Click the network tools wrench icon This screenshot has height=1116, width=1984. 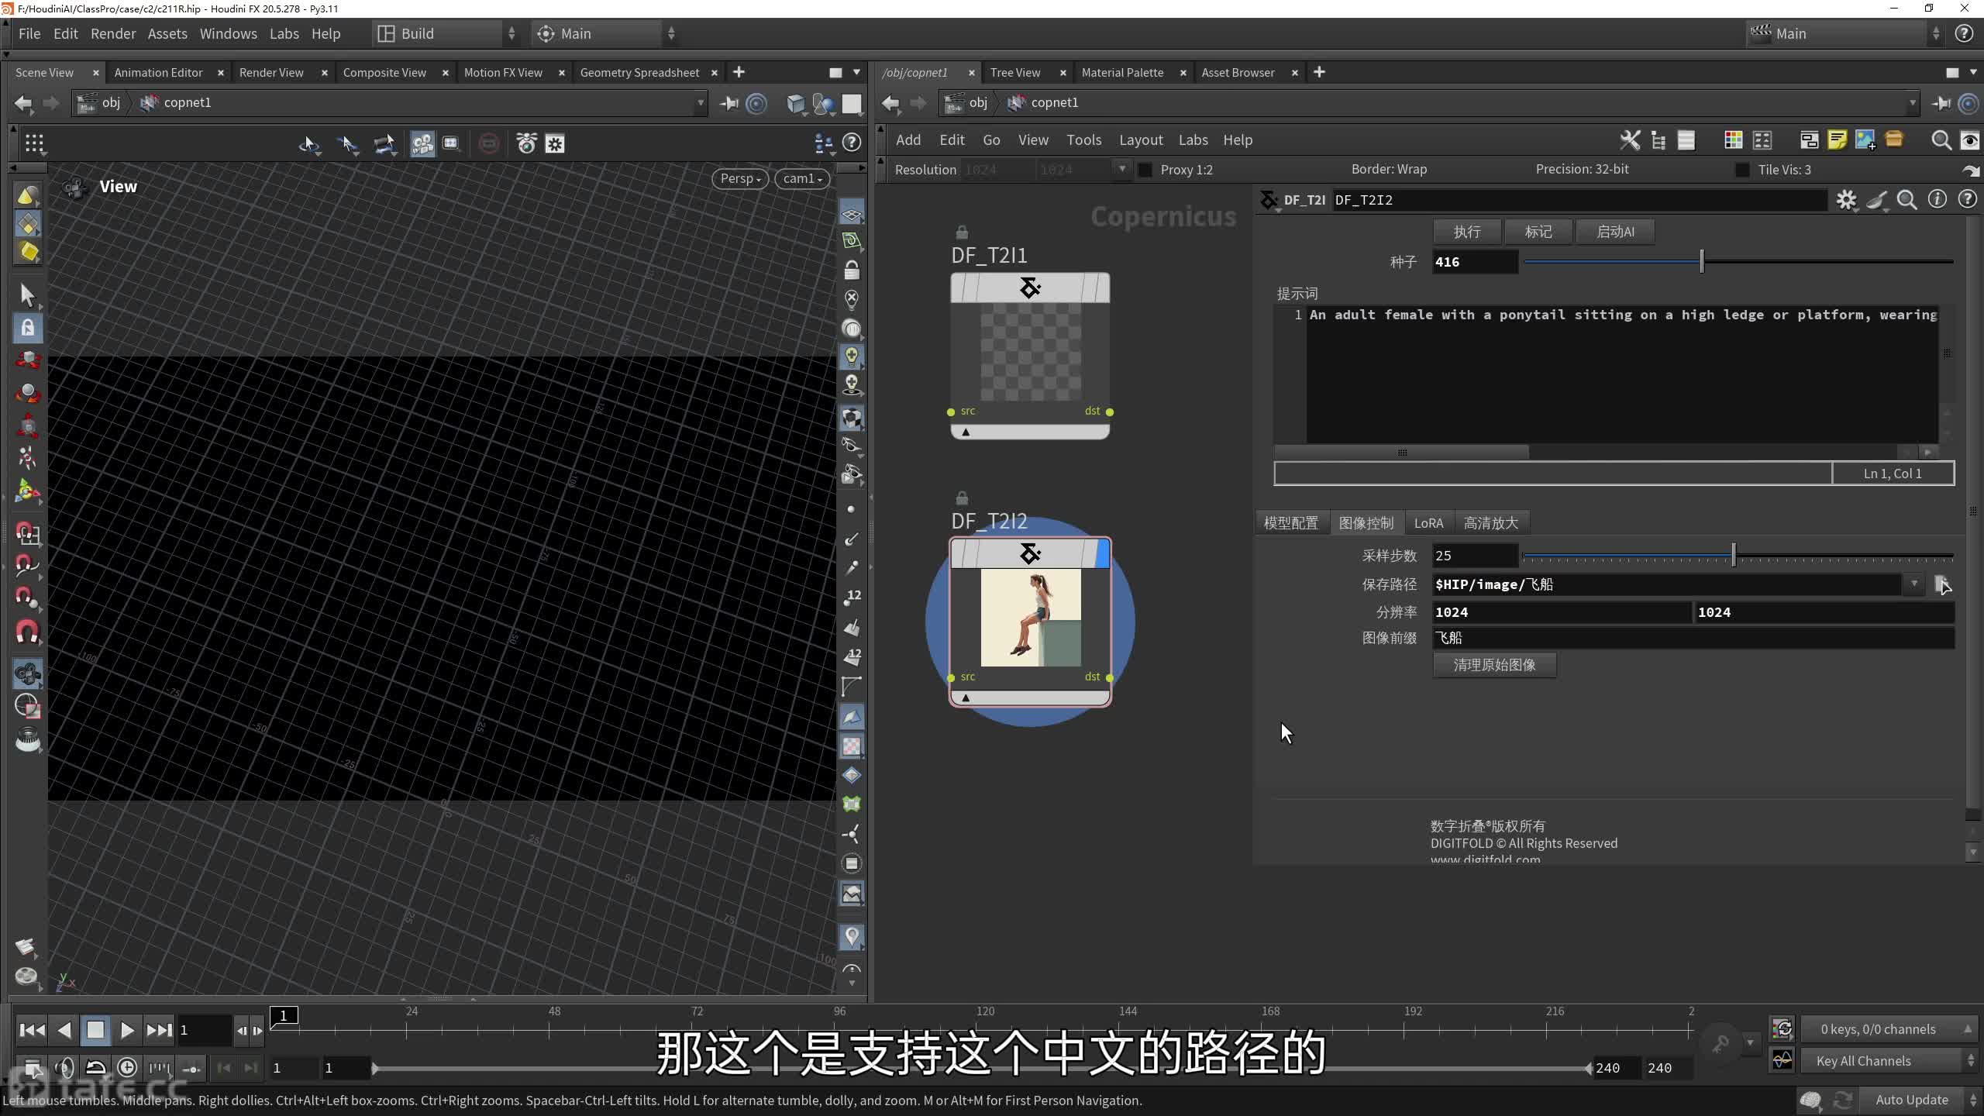coord(1629,140)
